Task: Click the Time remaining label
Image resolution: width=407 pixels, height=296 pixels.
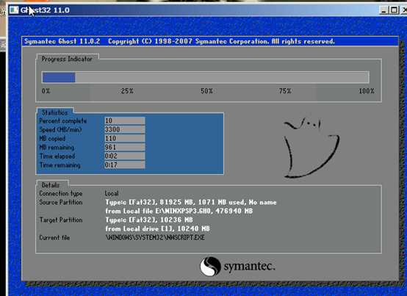Action: point(60,165)
